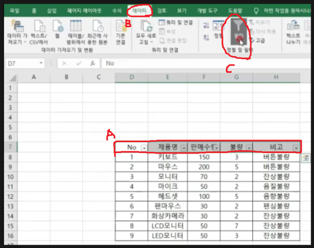Select cell containing 헤드셋
314x248 pixels.
[168, 196]
